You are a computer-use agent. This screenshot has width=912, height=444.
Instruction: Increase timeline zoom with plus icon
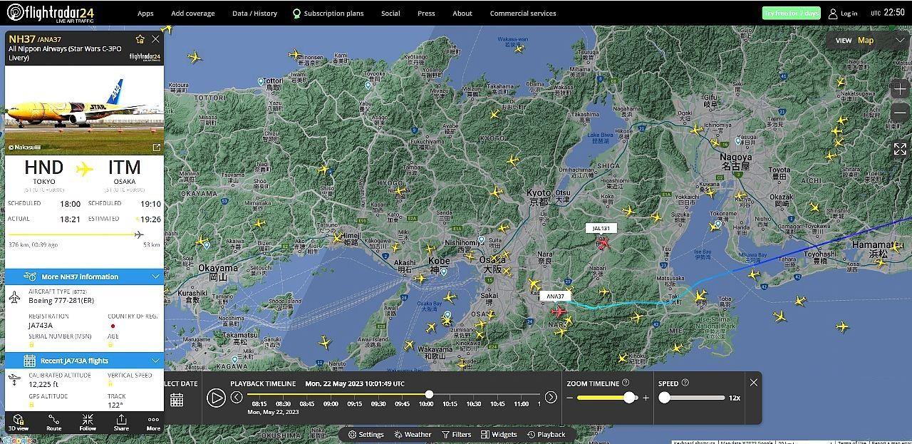coord(646,398)
